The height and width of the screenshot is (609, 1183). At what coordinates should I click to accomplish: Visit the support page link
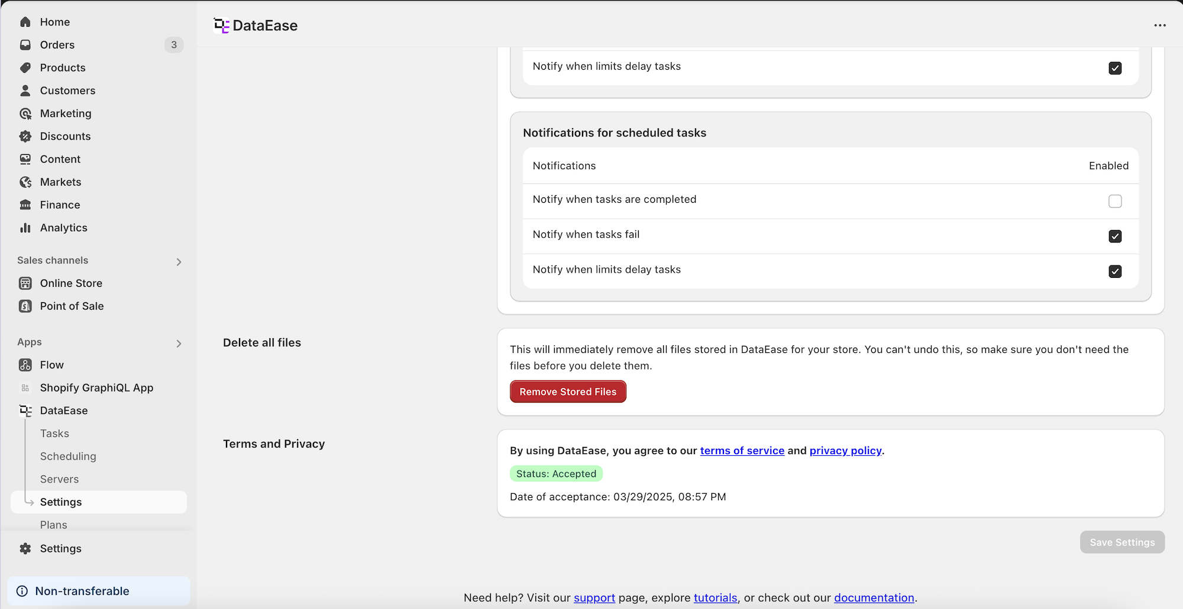[x=594, y=598]
